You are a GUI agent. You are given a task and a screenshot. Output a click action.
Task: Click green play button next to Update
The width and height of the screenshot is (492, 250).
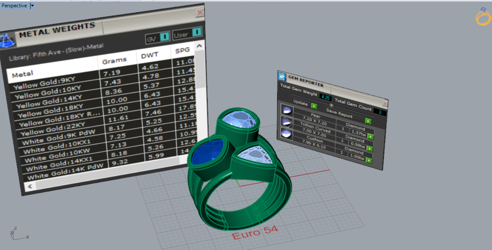314,106
